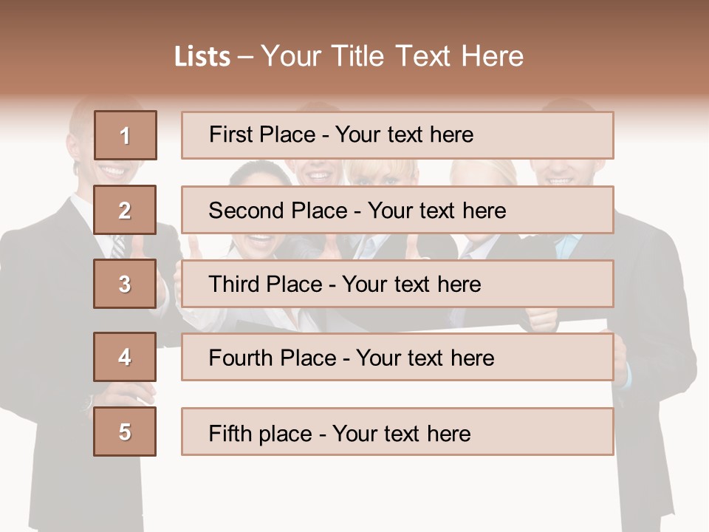Select the 'Fourth Place - Your text here' bar
The width and height of the screenshot is (709, 532).
tap(397, 358)
